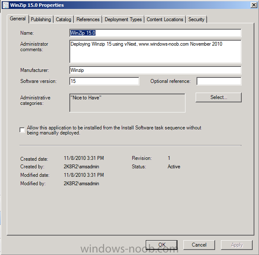Open the Security tab
259x255 pixels.
[x=196, y=19]
